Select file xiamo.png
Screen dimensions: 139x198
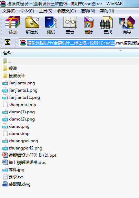(x=19, y=126)
